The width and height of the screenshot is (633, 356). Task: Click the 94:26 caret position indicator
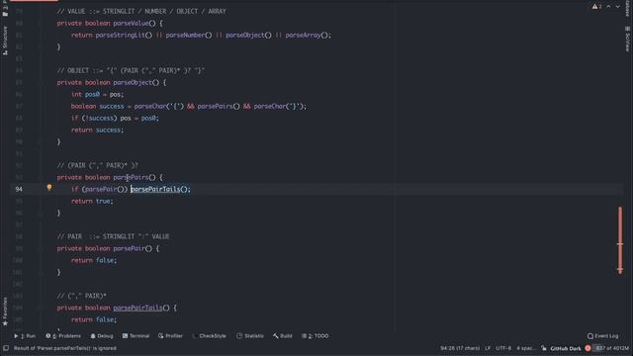click(460, 348)
